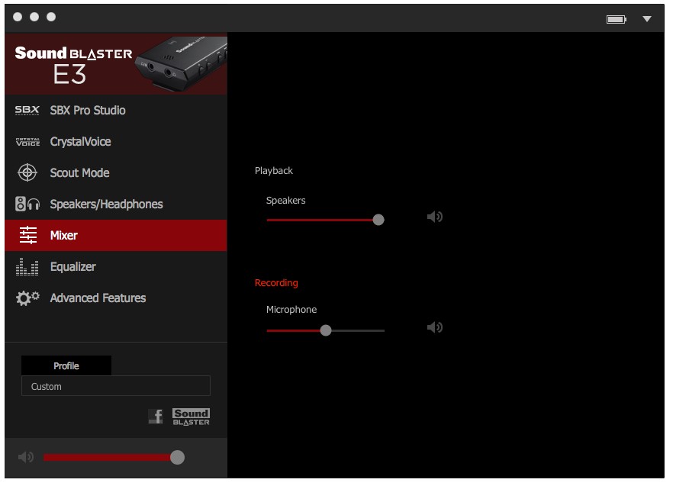
Task: Open the Equalizer menu label
Action: click(x=73, y=267)
